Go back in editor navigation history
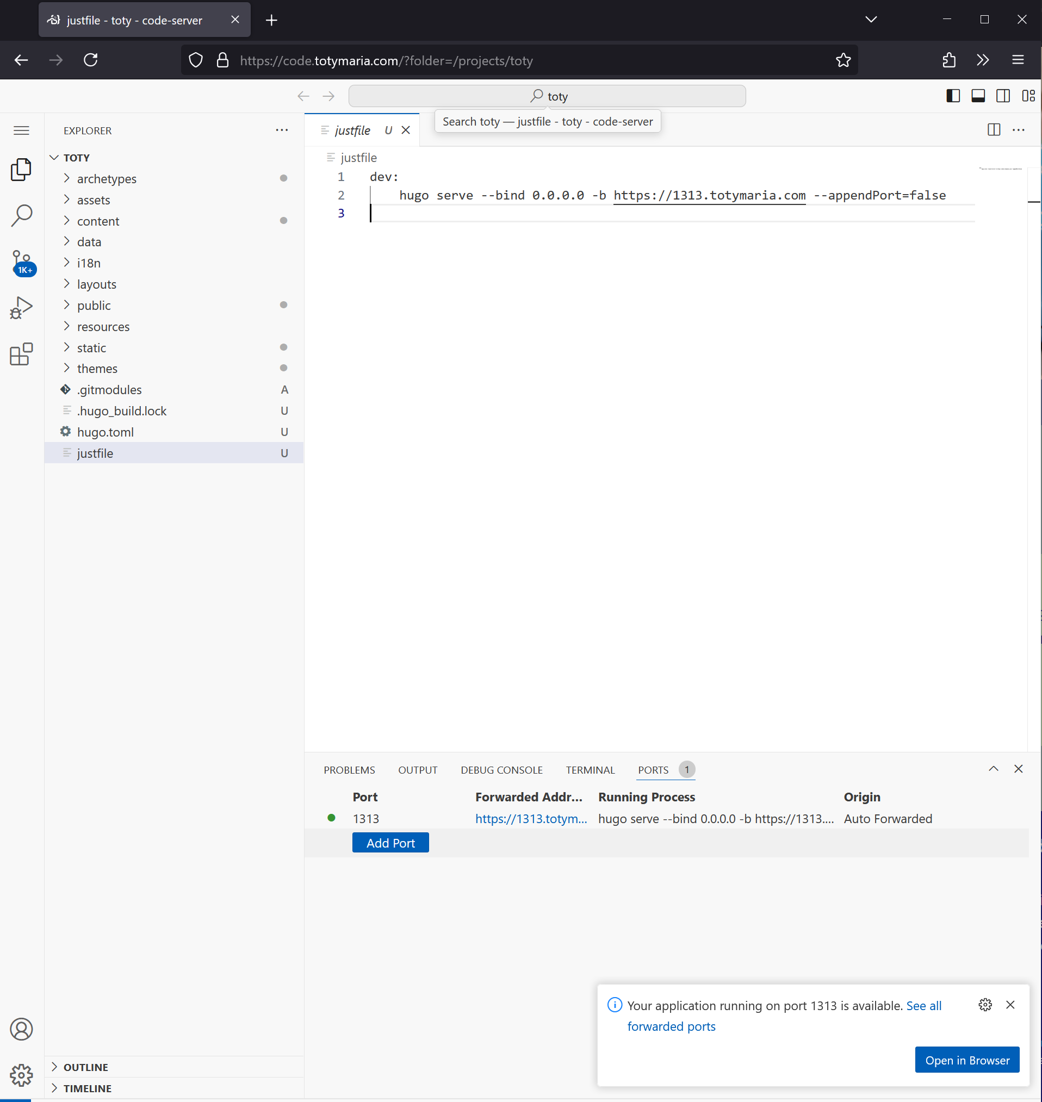Viewport: 1042px width, 1102px height. click(303, 96)
